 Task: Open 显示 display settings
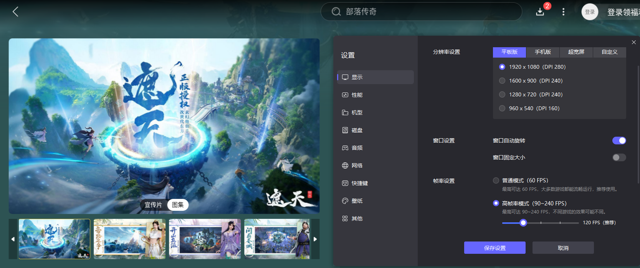click(x=375, y=77)
